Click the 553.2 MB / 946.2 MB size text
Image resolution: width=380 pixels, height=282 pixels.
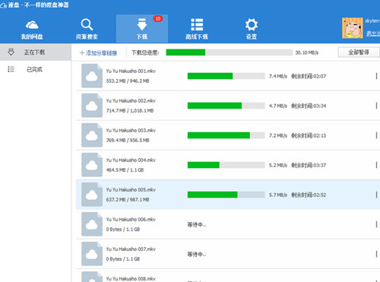[128, 81]
